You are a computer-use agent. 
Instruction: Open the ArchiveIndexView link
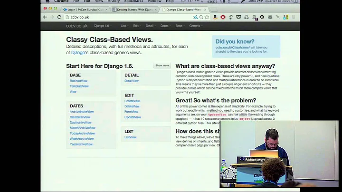point(82,112)
